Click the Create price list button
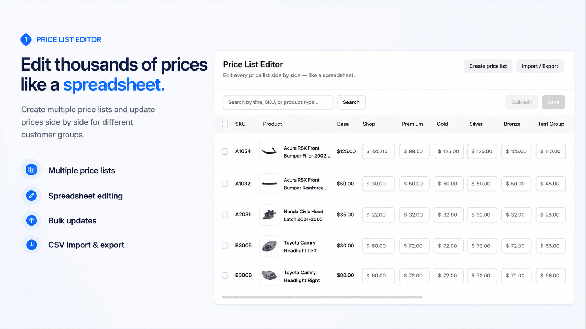 tap(488, 66)
